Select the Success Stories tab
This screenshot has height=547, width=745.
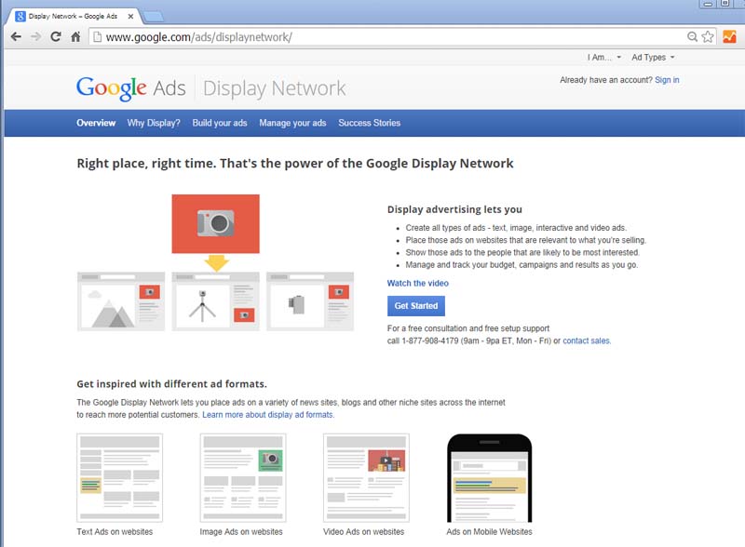[369, 123]
